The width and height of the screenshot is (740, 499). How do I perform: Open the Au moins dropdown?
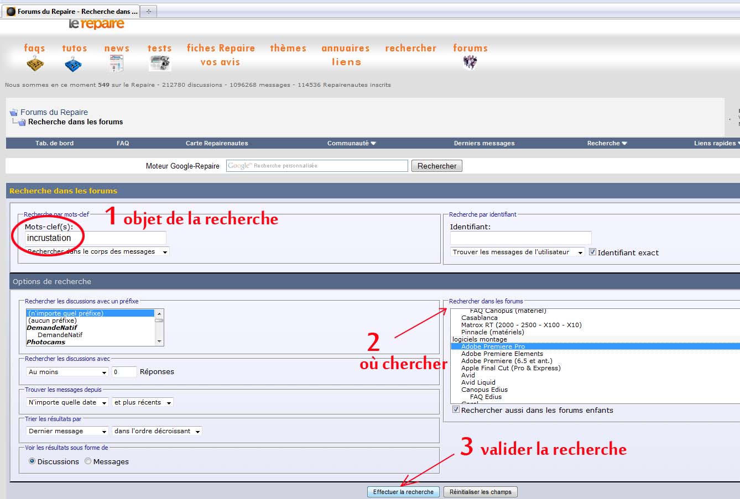click(67, 372)
